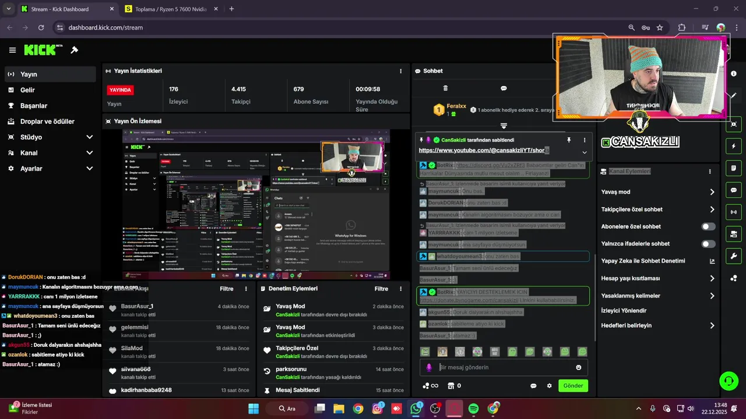Open Yapay Zeka ile Sohbet Denetimi link
Screen dimensions: 746x419
(658, 261)
